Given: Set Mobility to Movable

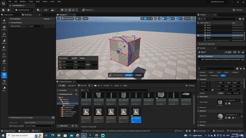Looking at the screenshot, I should click(x=236, y=93).
